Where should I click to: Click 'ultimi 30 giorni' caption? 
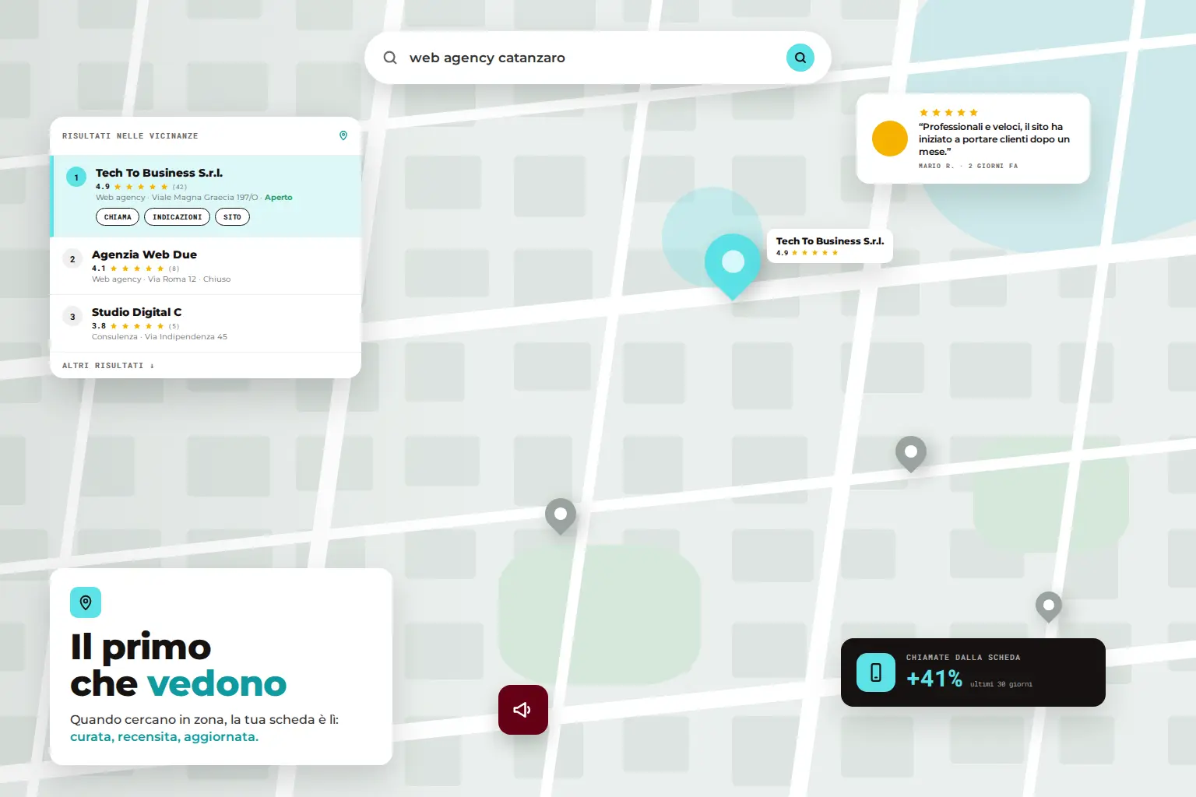tap(1001, 685)
